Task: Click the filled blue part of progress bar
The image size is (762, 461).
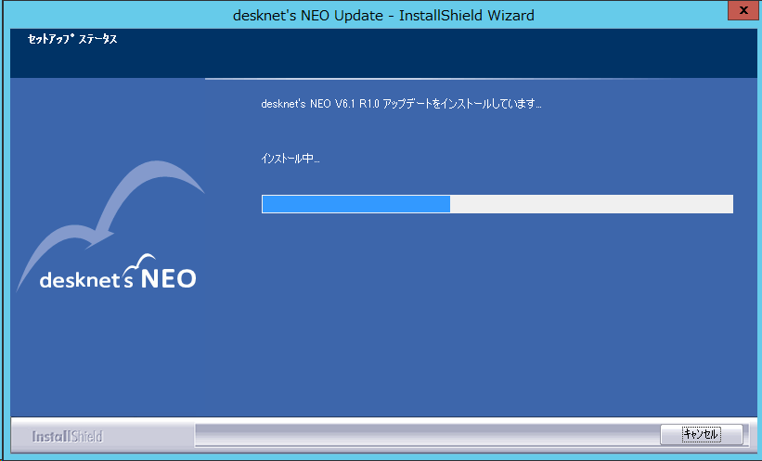Action: point(355,204)
